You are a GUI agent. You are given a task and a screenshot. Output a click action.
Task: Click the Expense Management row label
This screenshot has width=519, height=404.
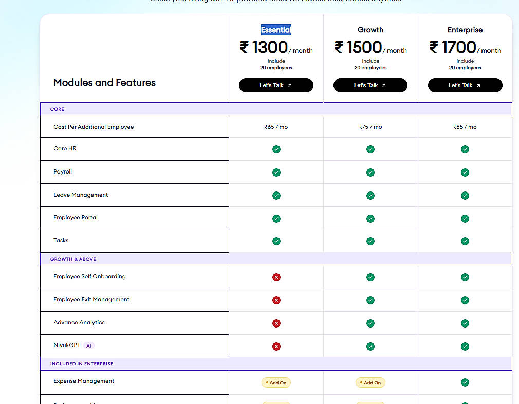point(84,381)
